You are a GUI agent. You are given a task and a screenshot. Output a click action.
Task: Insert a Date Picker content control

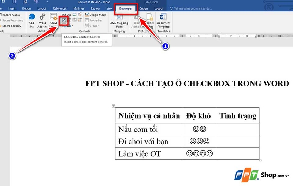click(79, 20)
